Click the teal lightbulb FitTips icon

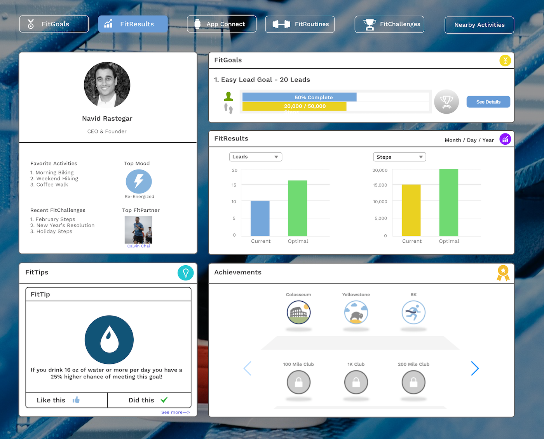pyautogui.click(x=186, y=273)
